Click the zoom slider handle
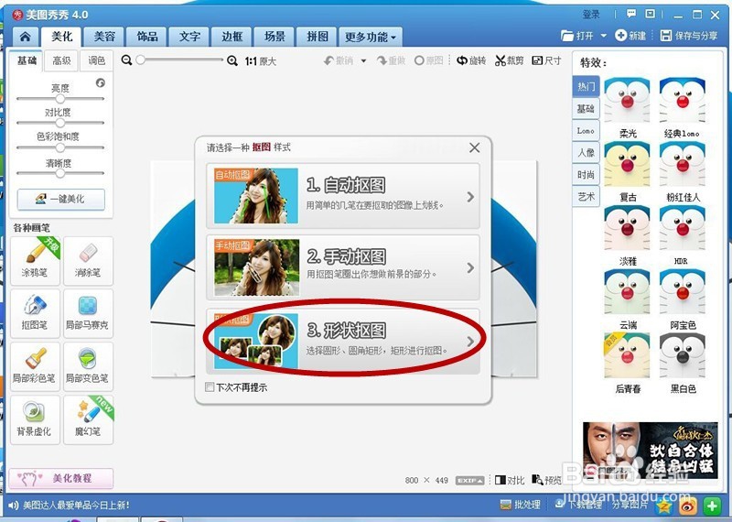Viewport: 732px width, 522px height. [x=141, y=60]
